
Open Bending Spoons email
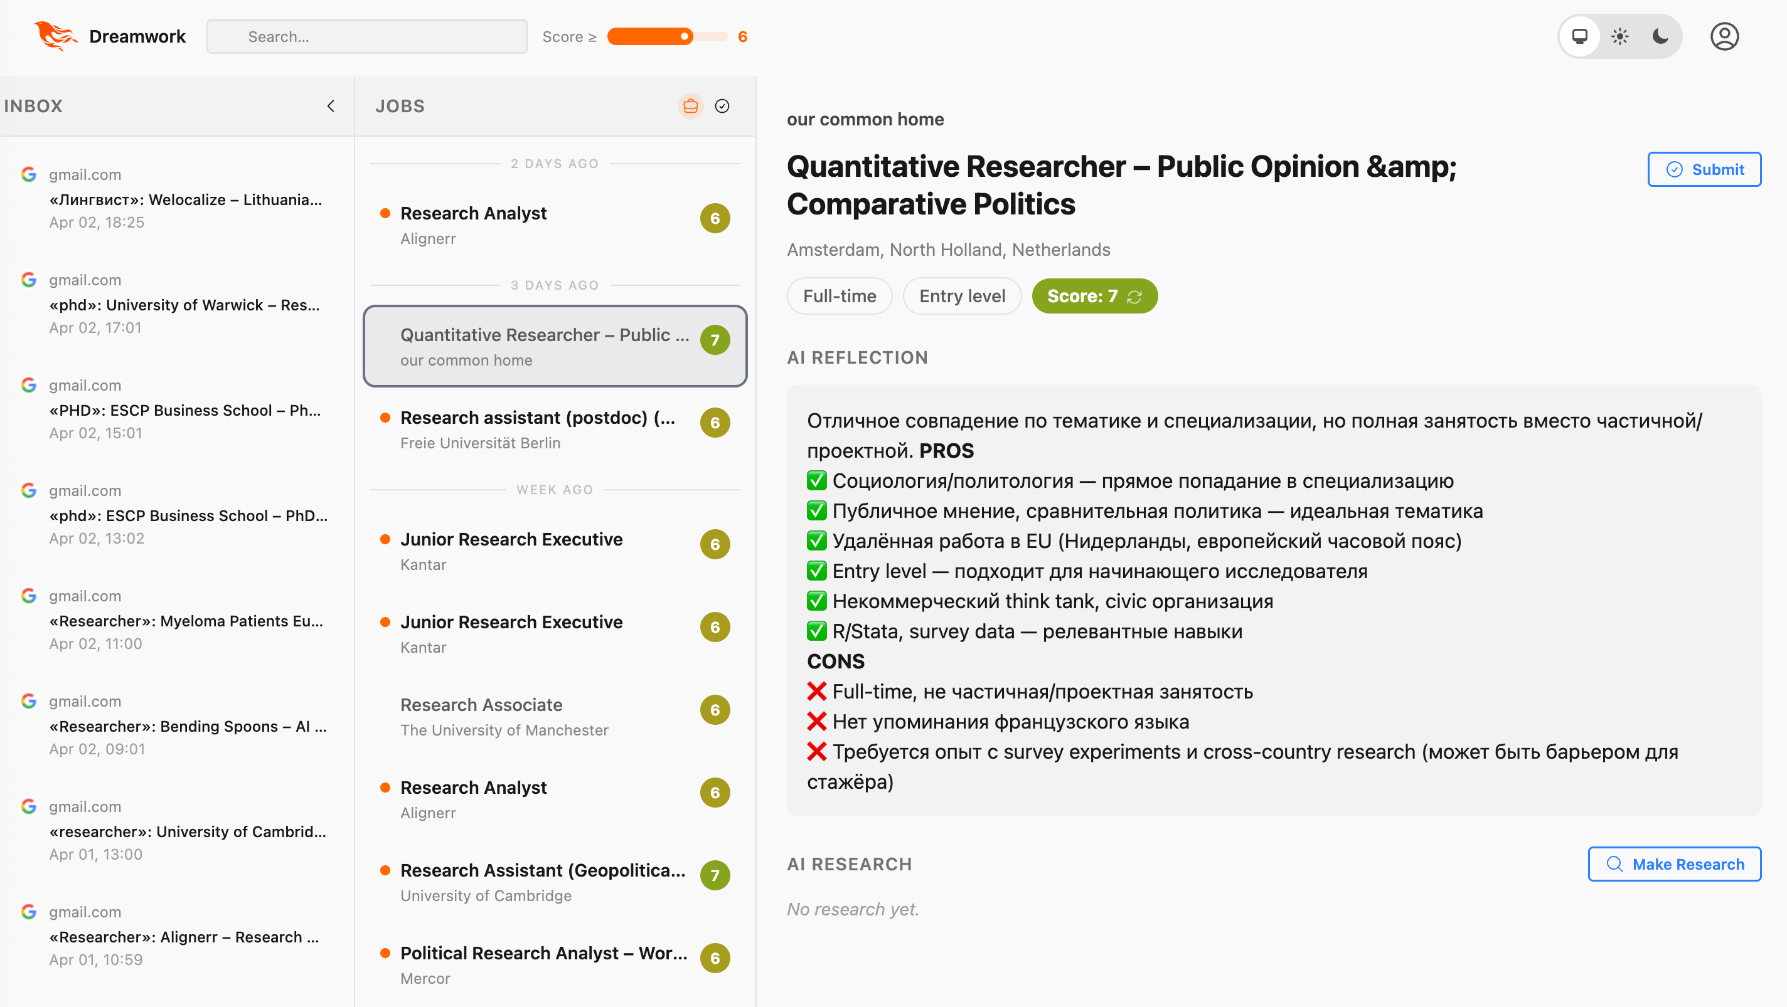tap(188, 725)
